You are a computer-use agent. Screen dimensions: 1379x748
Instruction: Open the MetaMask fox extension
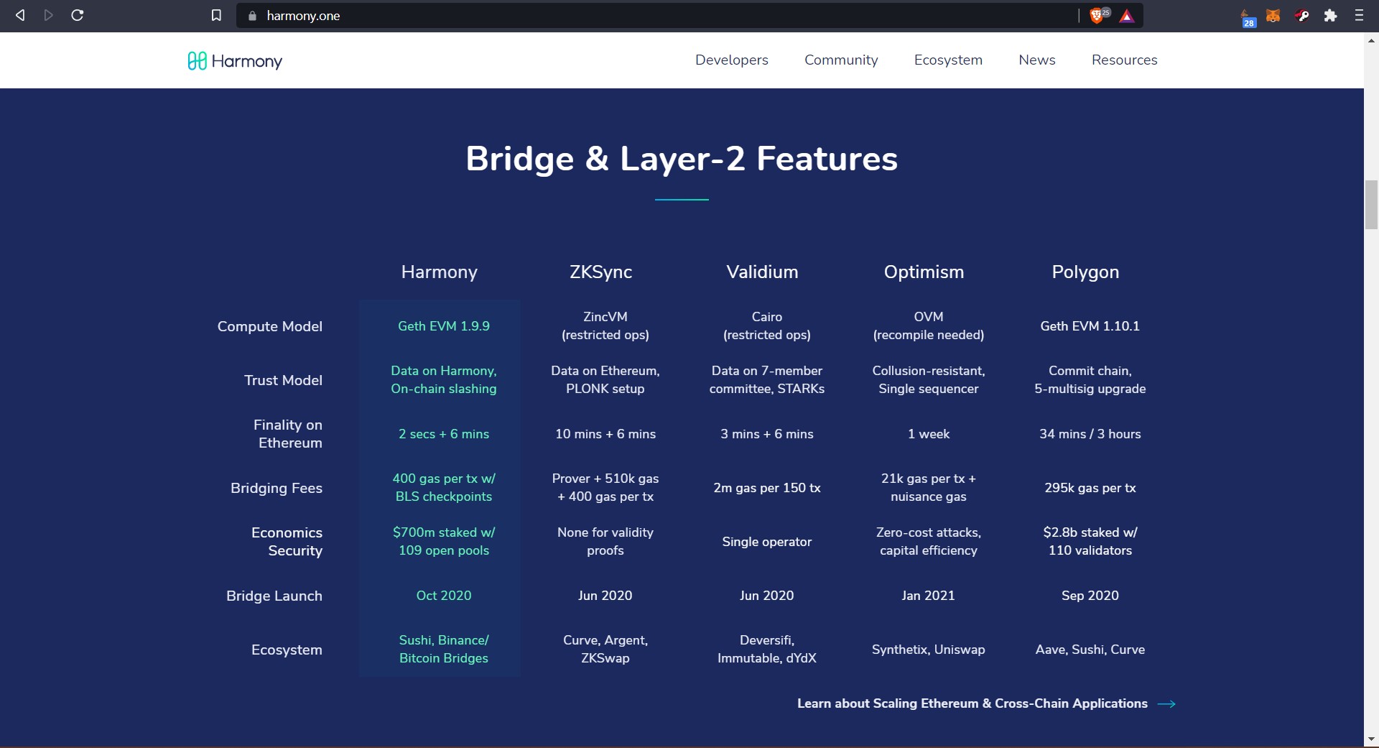[1273, 15]
